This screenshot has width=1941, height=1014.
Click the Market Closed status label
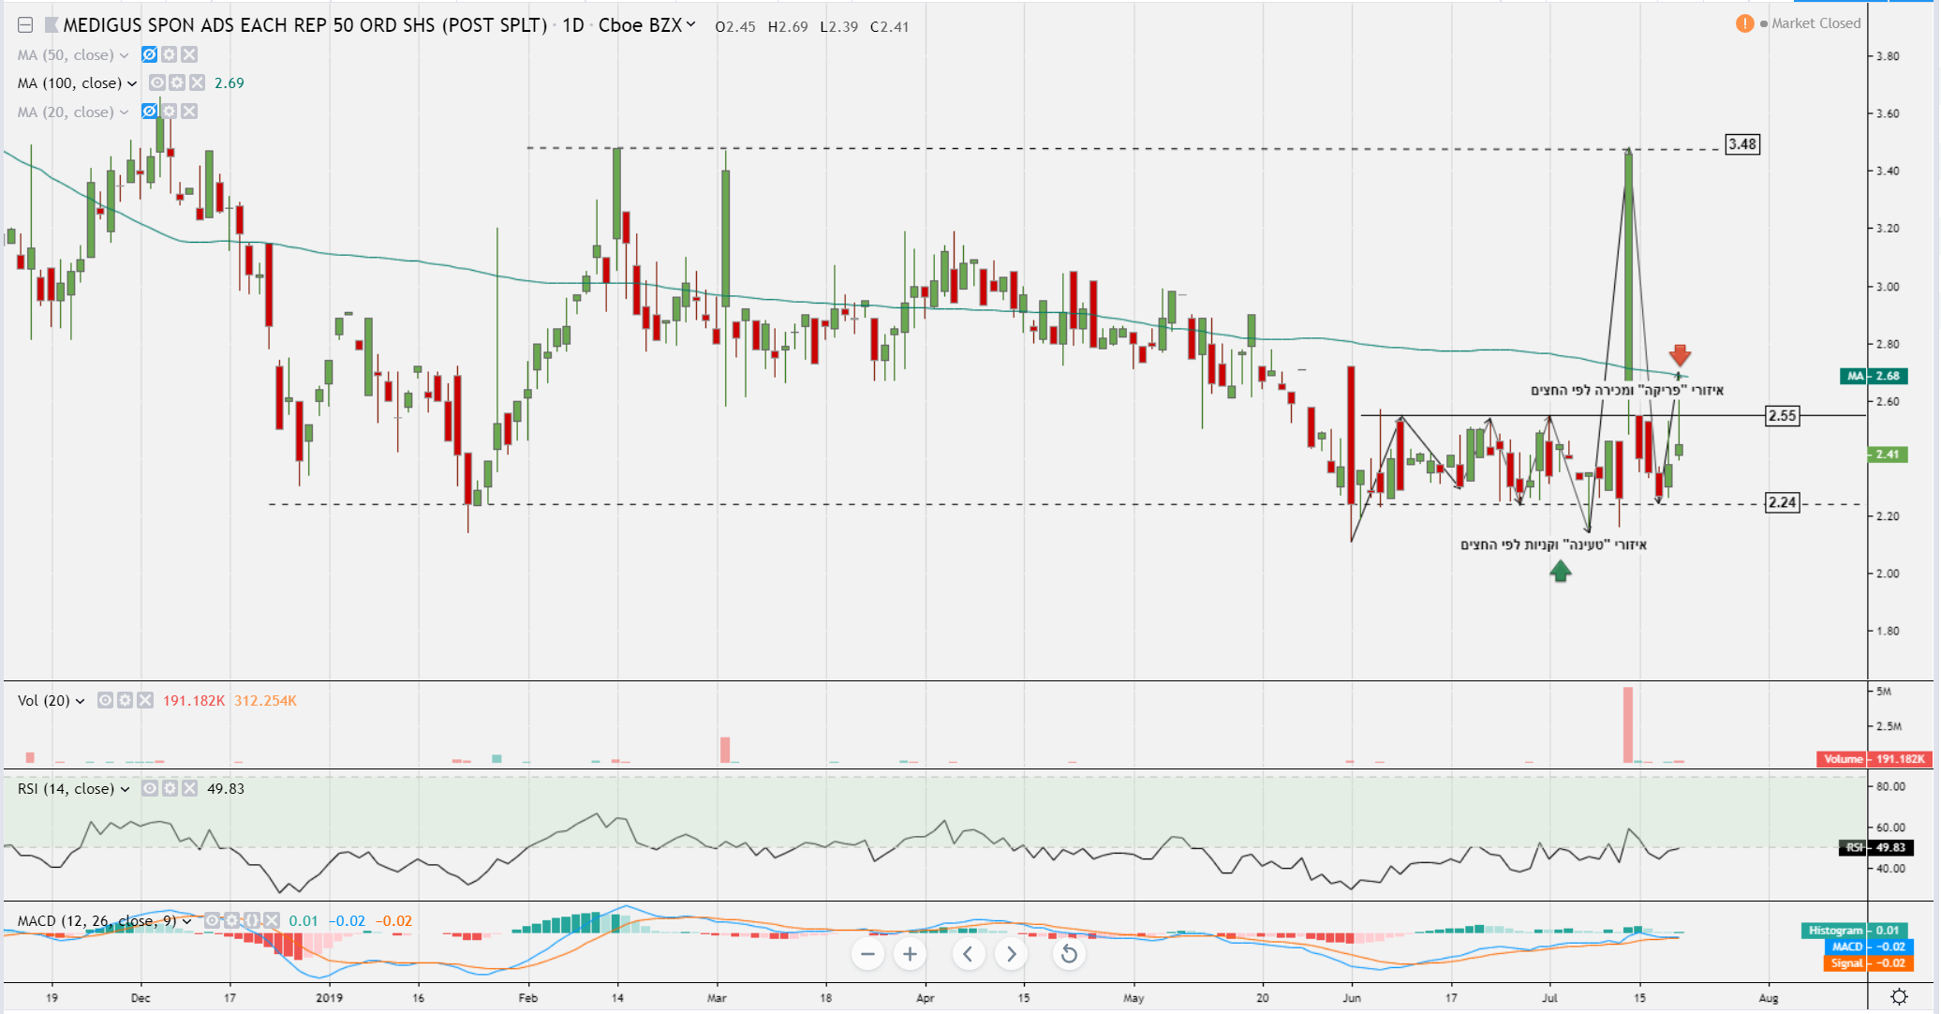tap(1815, 23)
